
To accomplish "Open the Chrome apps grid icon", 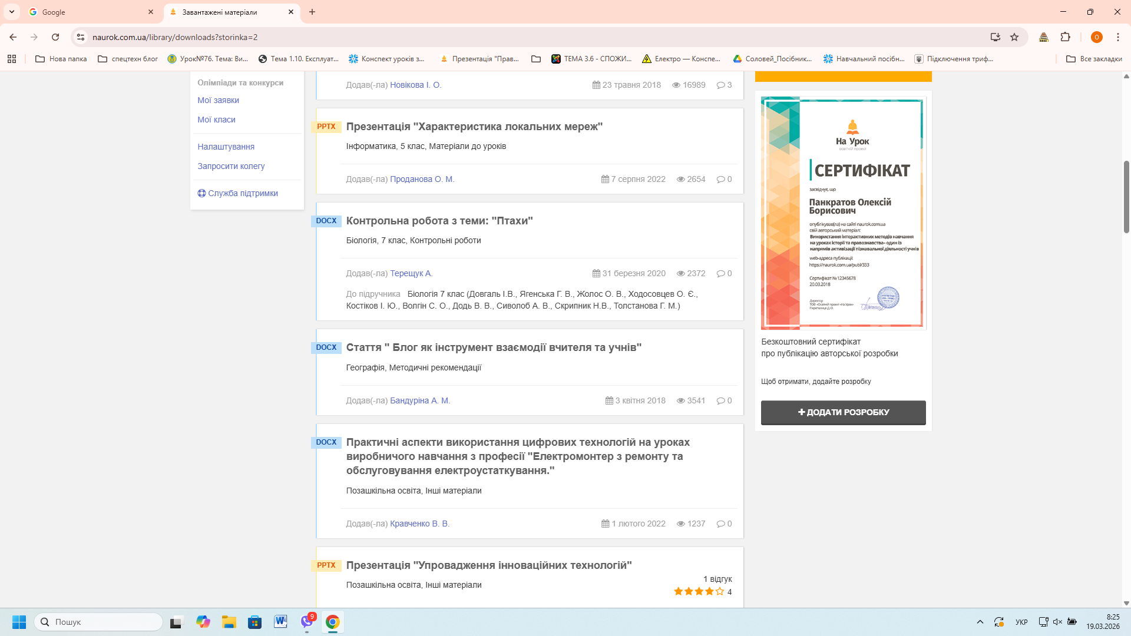I will 12,59.
